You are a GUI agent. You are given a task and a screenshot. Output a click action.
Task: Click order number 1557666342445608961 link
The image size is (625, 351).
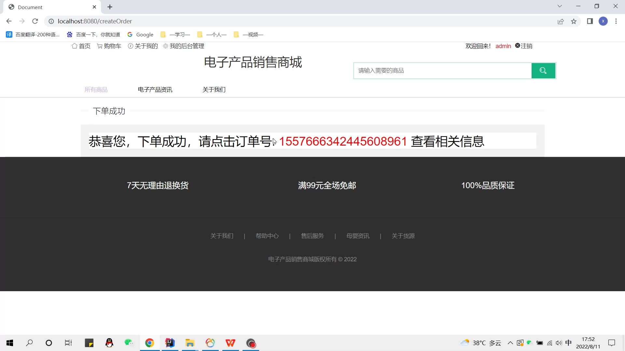[x=343, y=141]
